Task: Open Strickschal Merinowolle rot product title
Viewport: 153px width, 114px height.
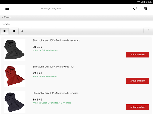Action: click(53, 67)
